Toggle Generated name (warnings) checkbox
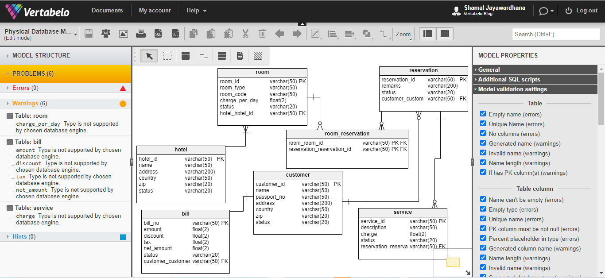Screen dimensions: 605x278 click(x=483, y=143)
